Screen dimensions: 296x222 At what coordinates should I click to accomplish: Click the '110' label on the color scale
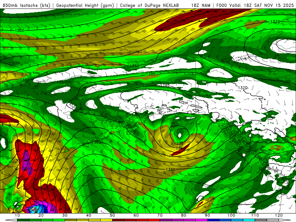[x=255, y=215]
